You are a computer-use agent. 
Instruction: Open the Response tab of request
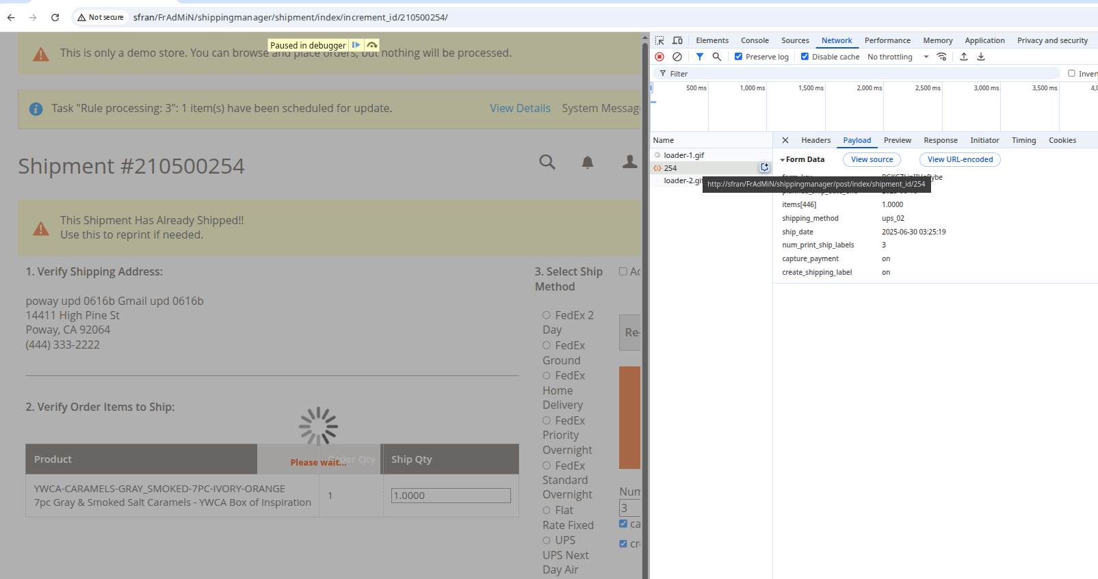click(x=940, y=140)
